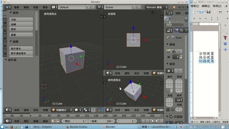Open the Info editor type selector
The height and width of the screenshot is (129, 229).
coord(8,7)
